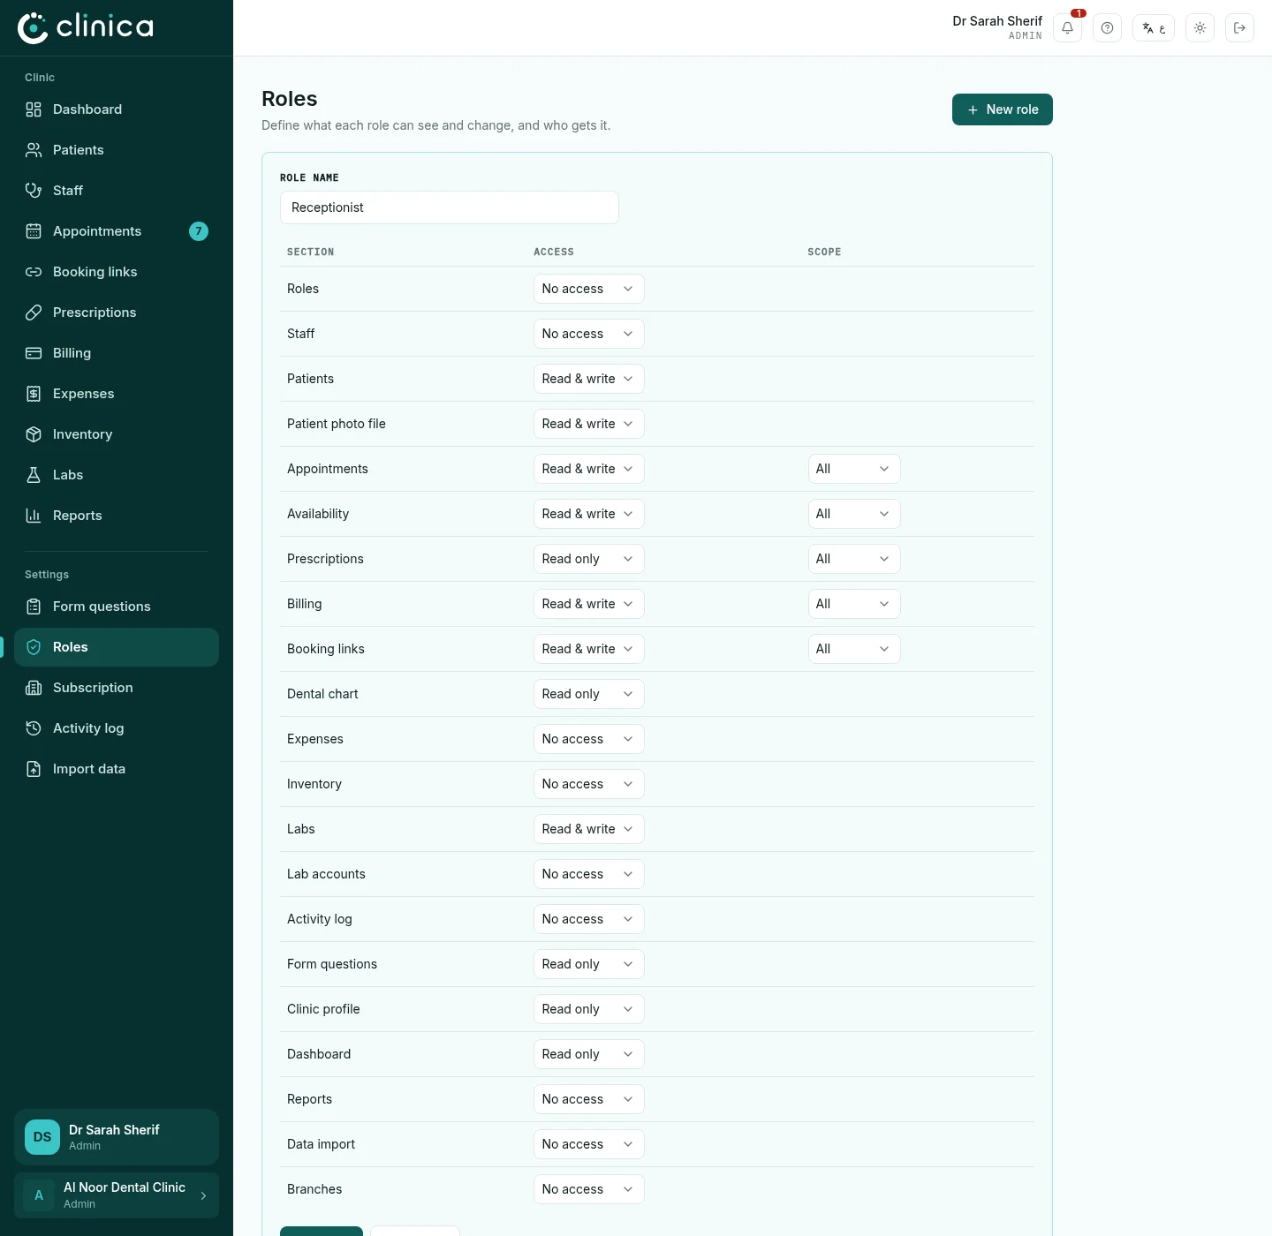Screen dimensions: 1272x1236
Task: Create a new role
Action: (1003, 109)
